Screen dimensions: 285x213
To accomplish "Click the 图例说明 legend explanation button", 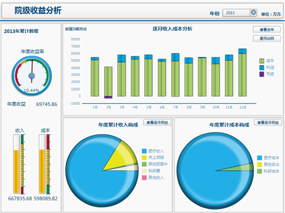I will [267, 39].
